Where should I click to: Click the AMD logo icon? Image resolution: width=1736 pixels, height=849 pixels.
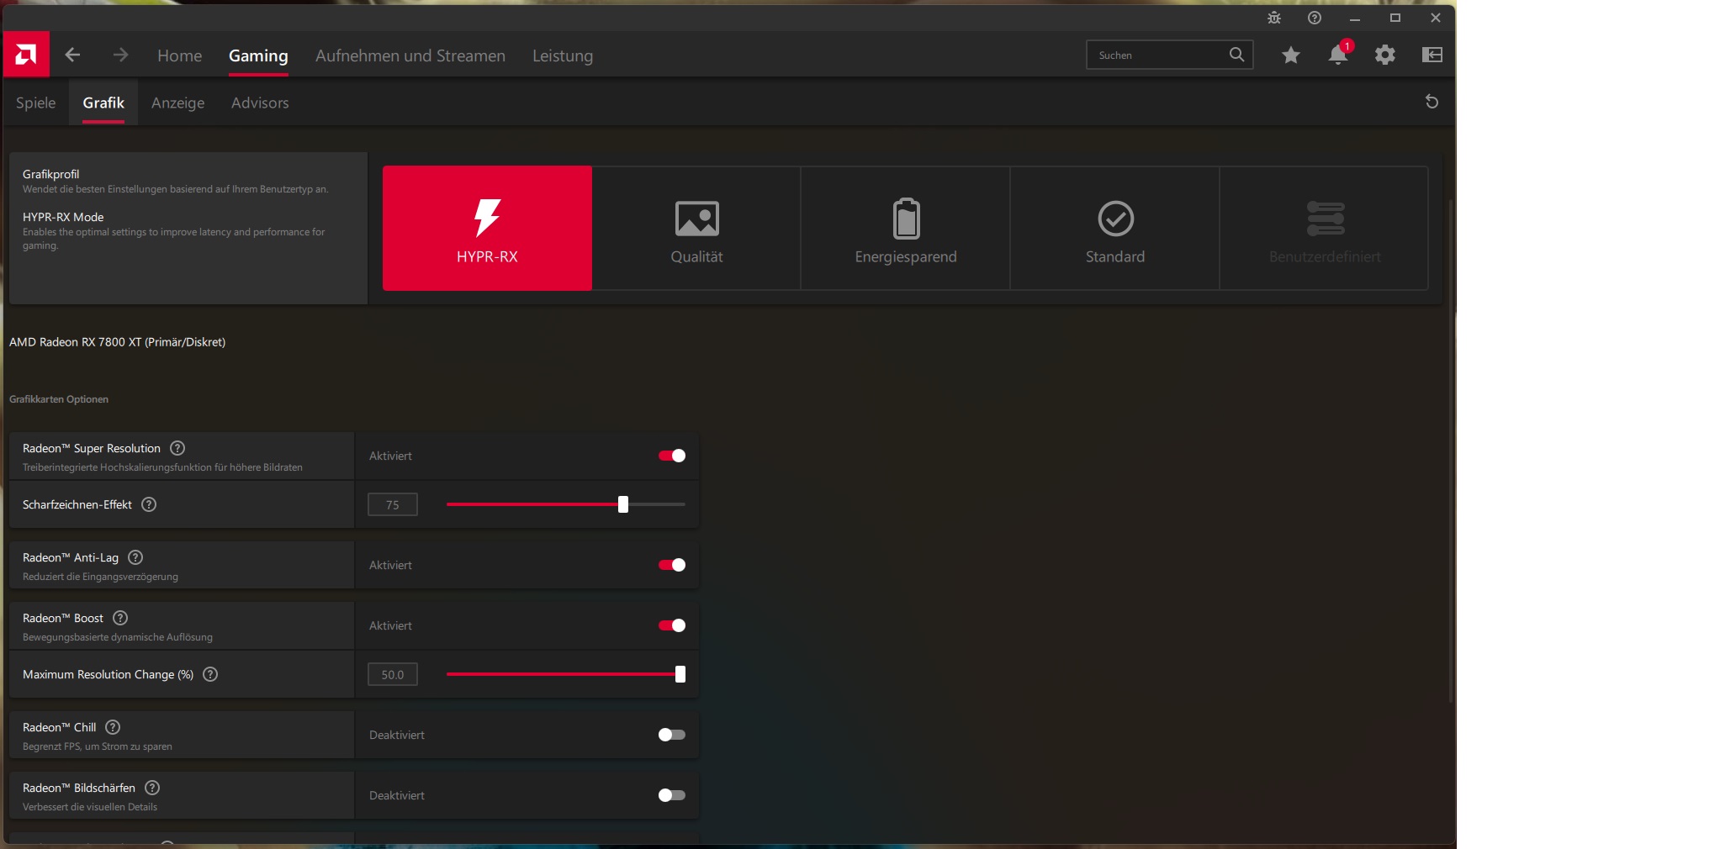(26, 55)
